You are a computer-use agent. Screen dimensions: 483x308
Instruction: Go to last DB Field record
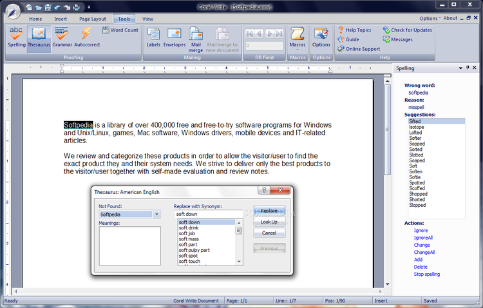point(279,34)
